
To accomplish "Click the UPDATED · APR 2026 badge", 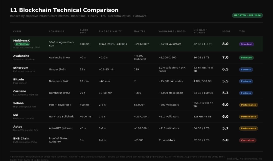I will 247,15.
